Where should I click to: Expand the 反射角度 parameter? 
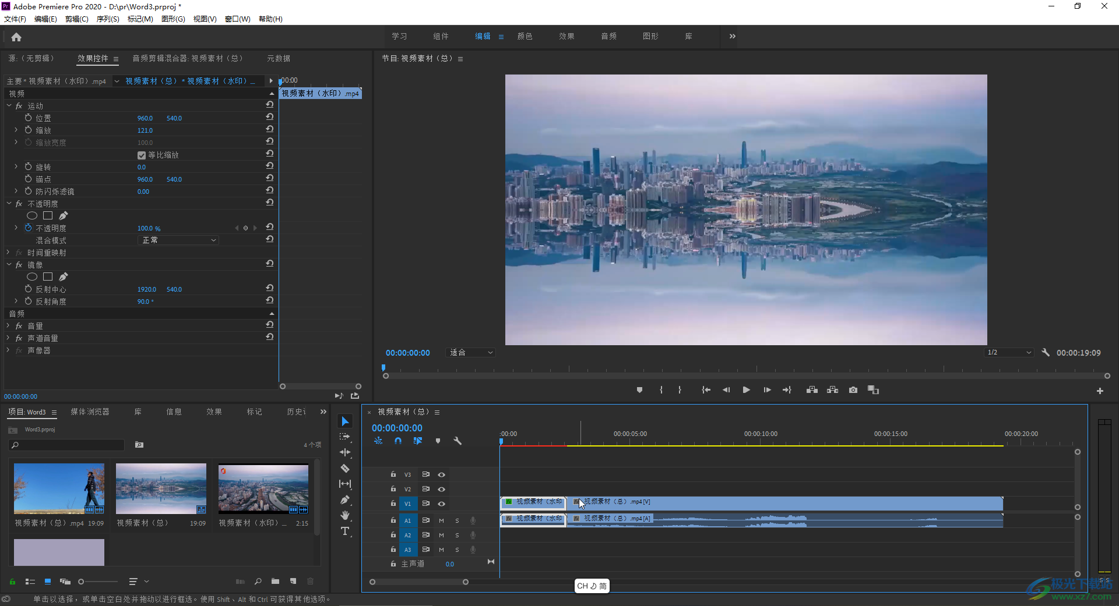point(16,302)
